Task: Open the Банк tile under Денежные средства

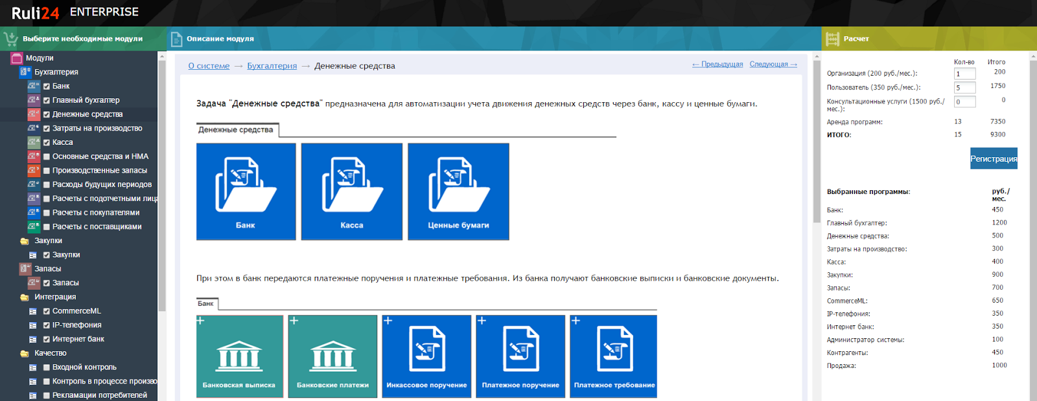Action: click(246, 191)
